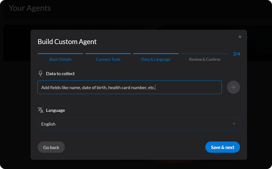272x169 pixels.
Task: Focus the Data to collect input field
Action: [129, 87]
